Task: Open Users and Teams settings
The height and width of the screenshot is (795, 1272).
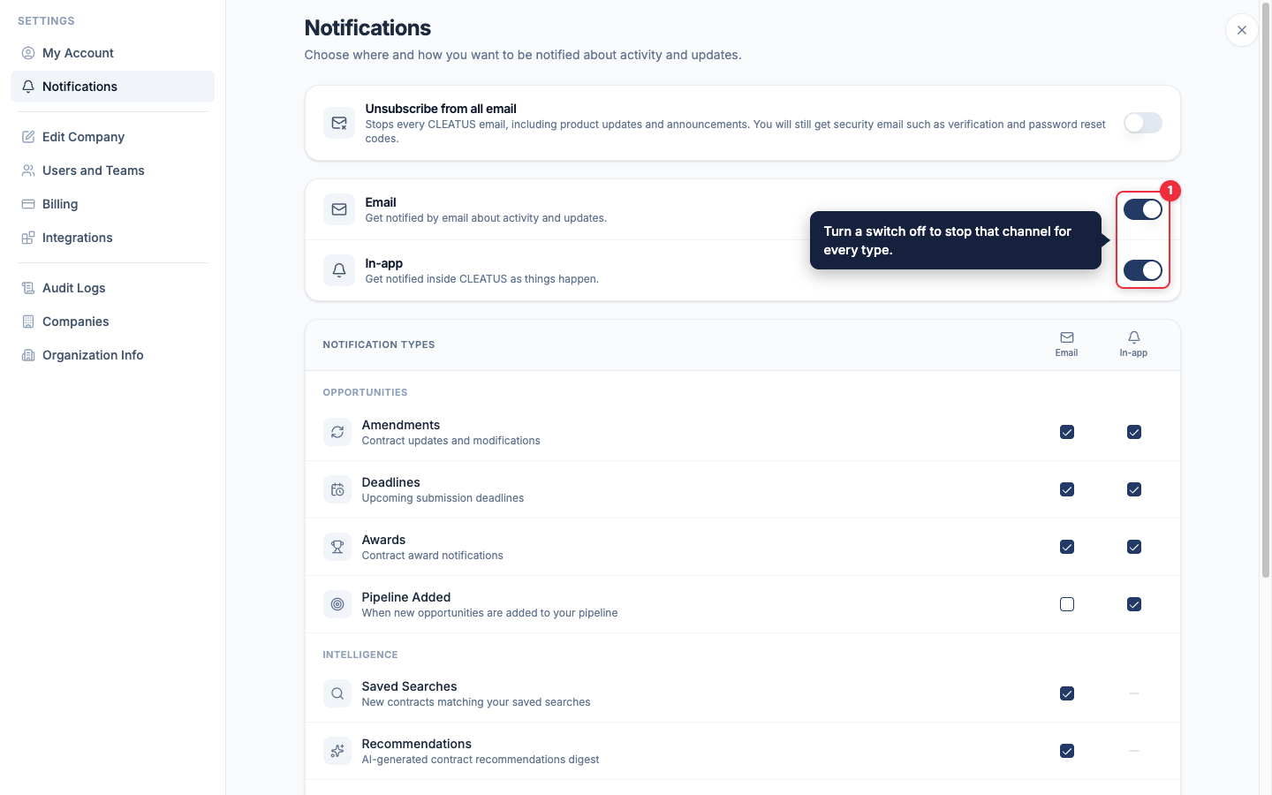Action: [x=112, y=170]
